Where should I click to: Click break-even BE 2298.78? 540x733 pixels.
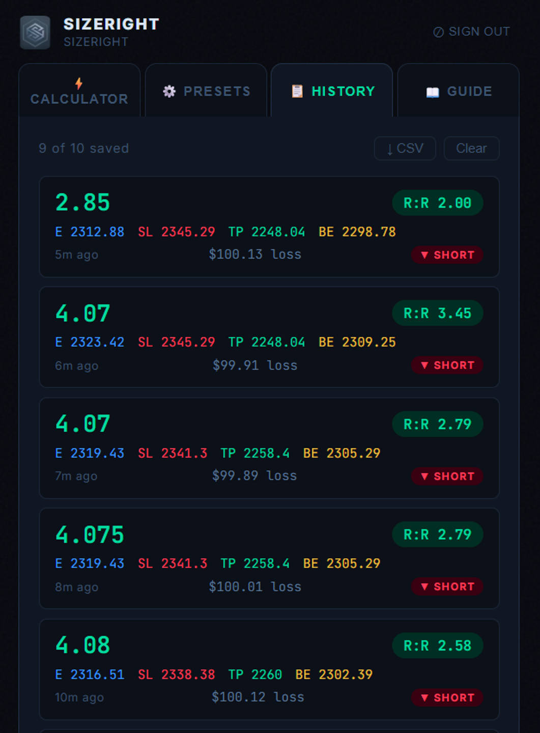(357, 232)
